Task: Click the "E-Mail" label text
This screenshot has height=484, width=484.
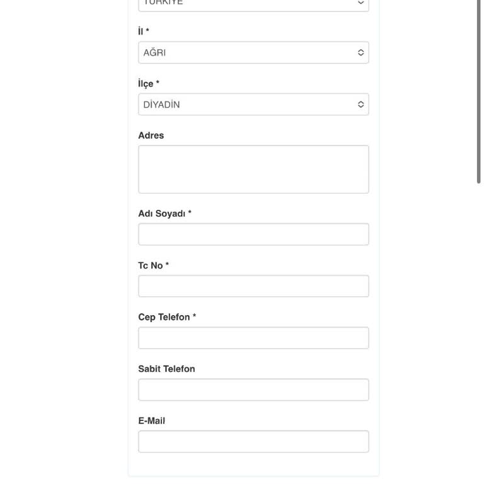Action: [x=151, y=420]
